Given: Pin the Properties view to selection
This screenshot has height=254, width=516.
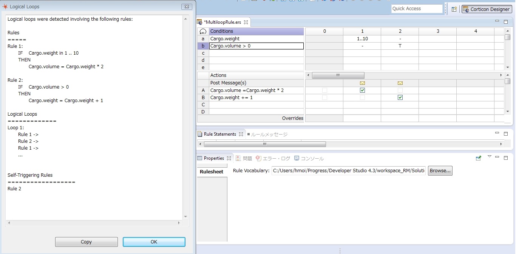Looking at the screenshot, I should click(x=479, y=158).
